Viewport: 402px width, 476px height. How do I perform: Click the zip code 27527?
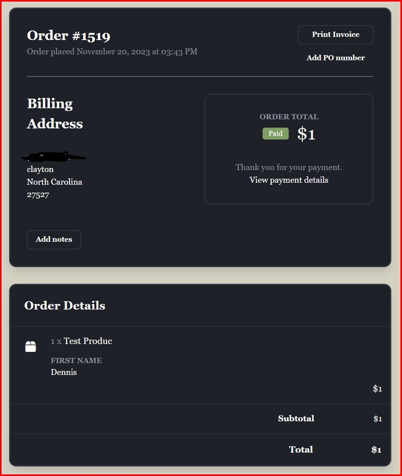38,195
